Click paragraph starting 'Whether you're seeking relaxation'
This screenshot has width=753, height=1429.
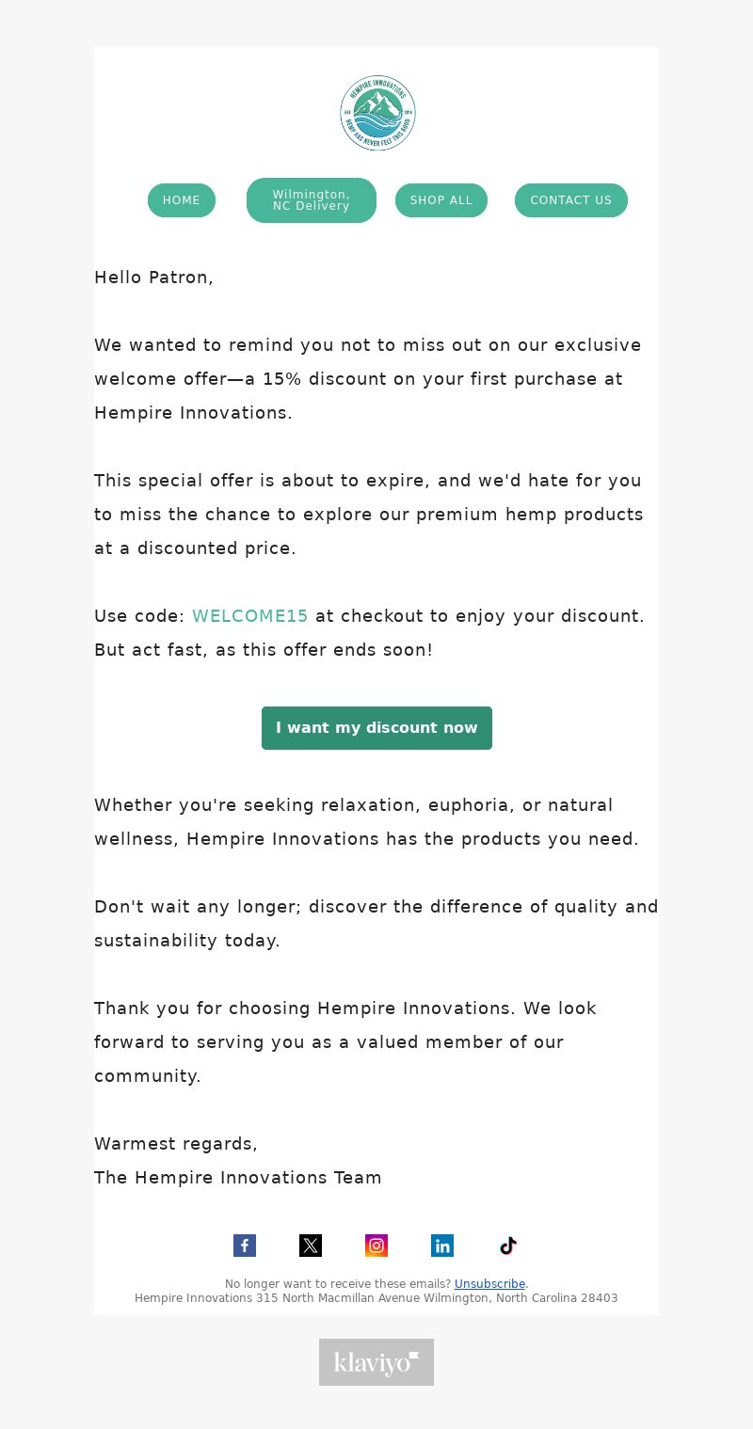367,822
